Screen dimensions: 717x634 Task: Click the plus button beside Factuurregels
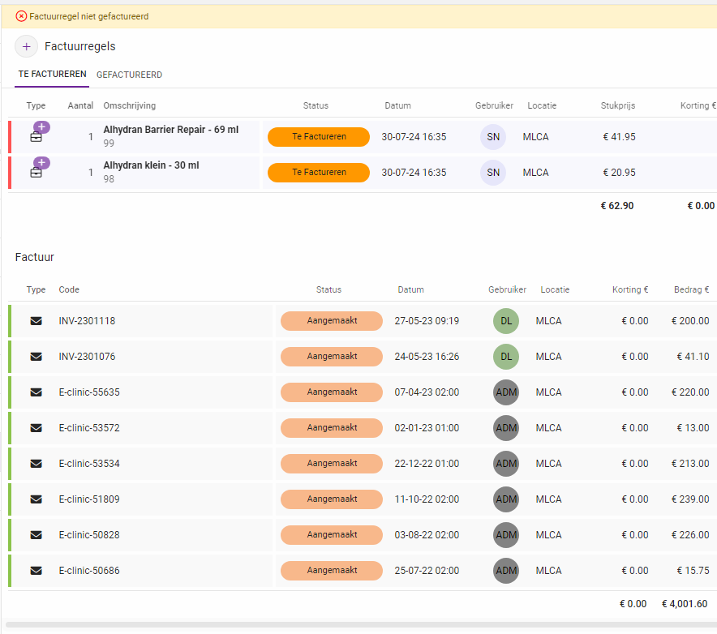click(x=26, y=47)
